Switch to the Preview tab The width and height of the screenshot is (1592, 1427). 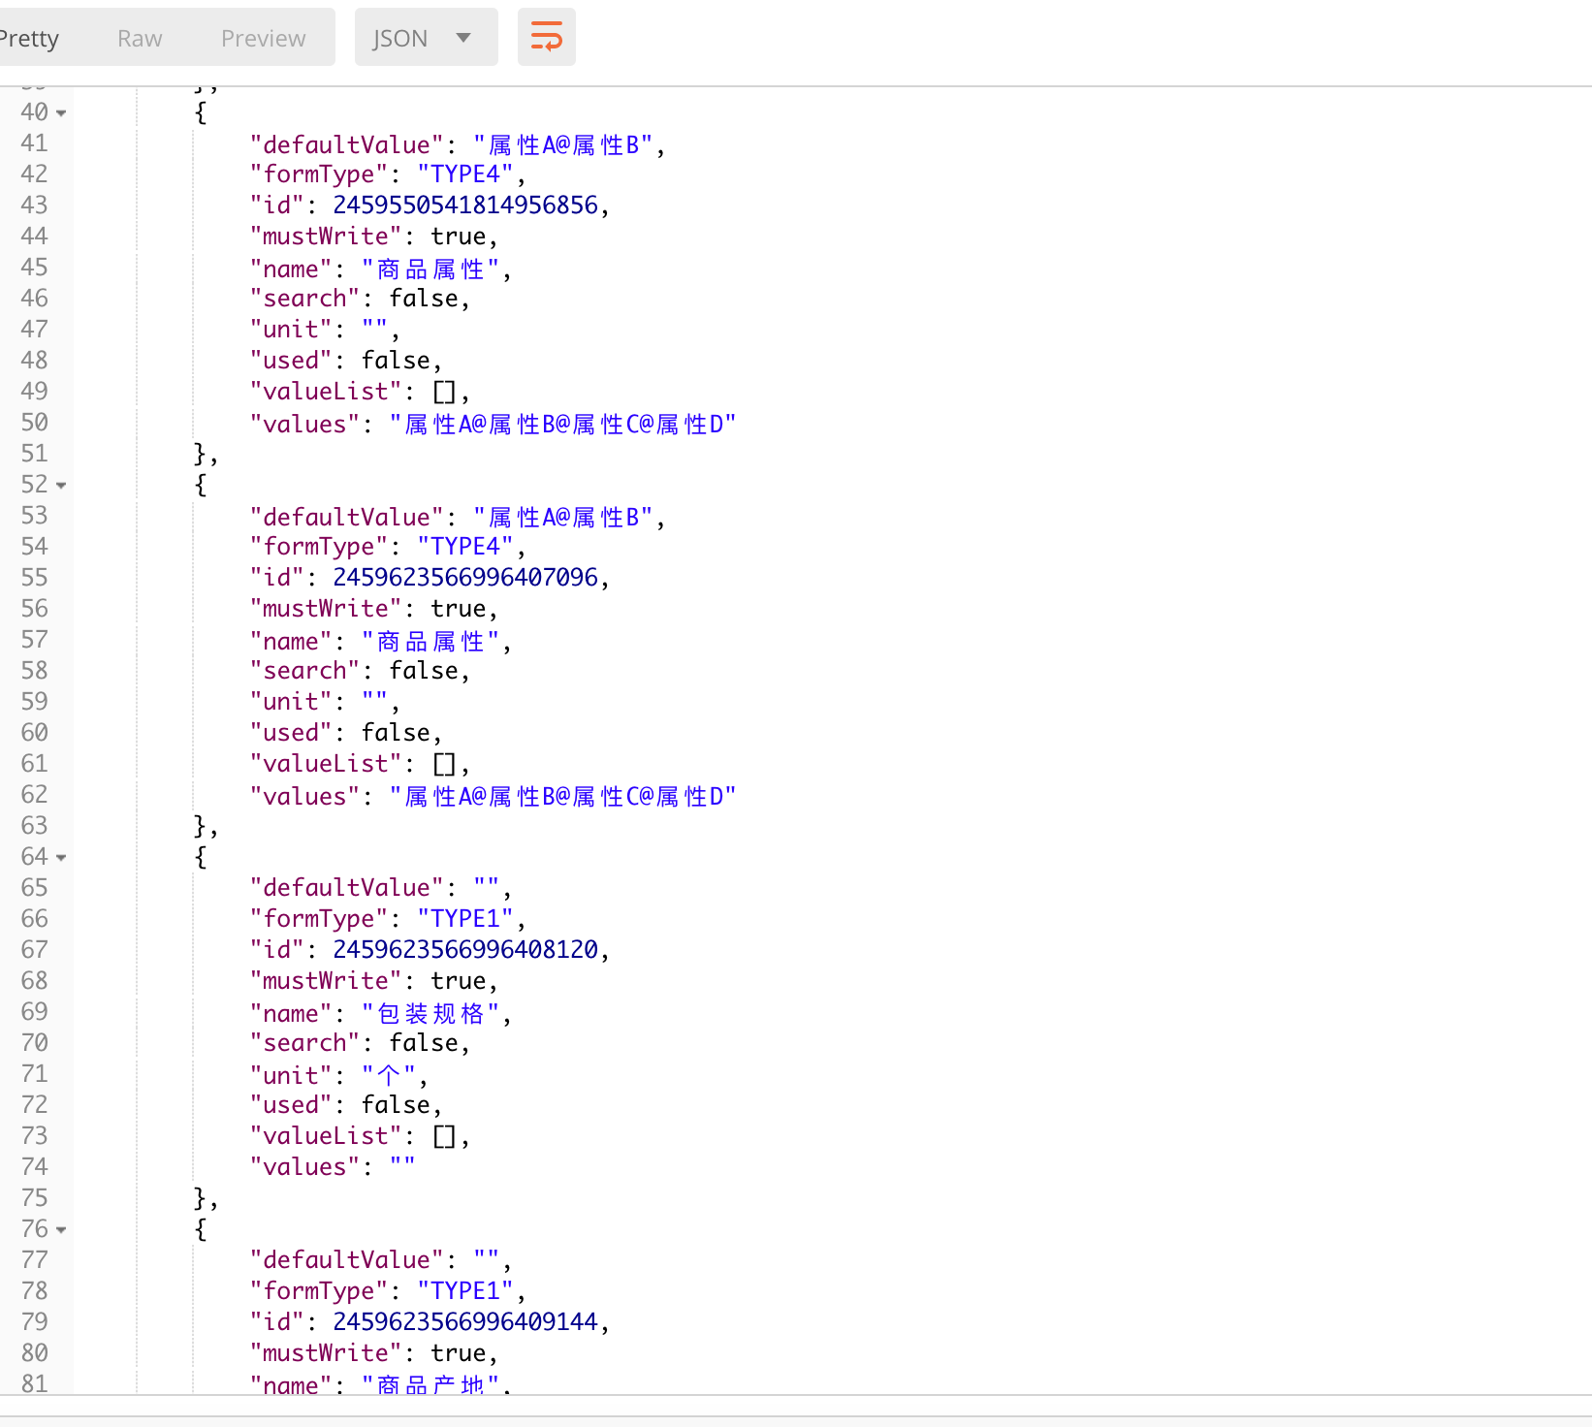click(263, 38)
